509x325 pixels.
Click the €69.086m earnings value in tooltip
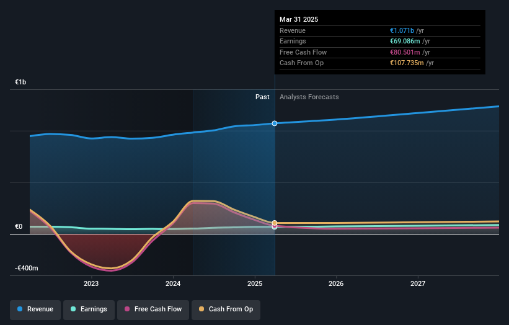pyautogui.click(x=405, y=41)
